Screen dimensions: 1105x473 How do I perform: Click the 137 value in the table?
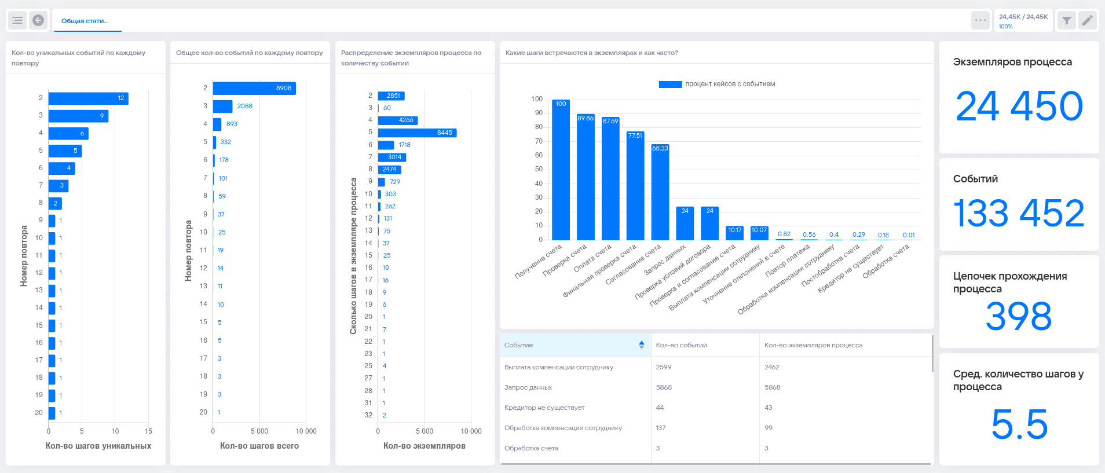point(661,428)
